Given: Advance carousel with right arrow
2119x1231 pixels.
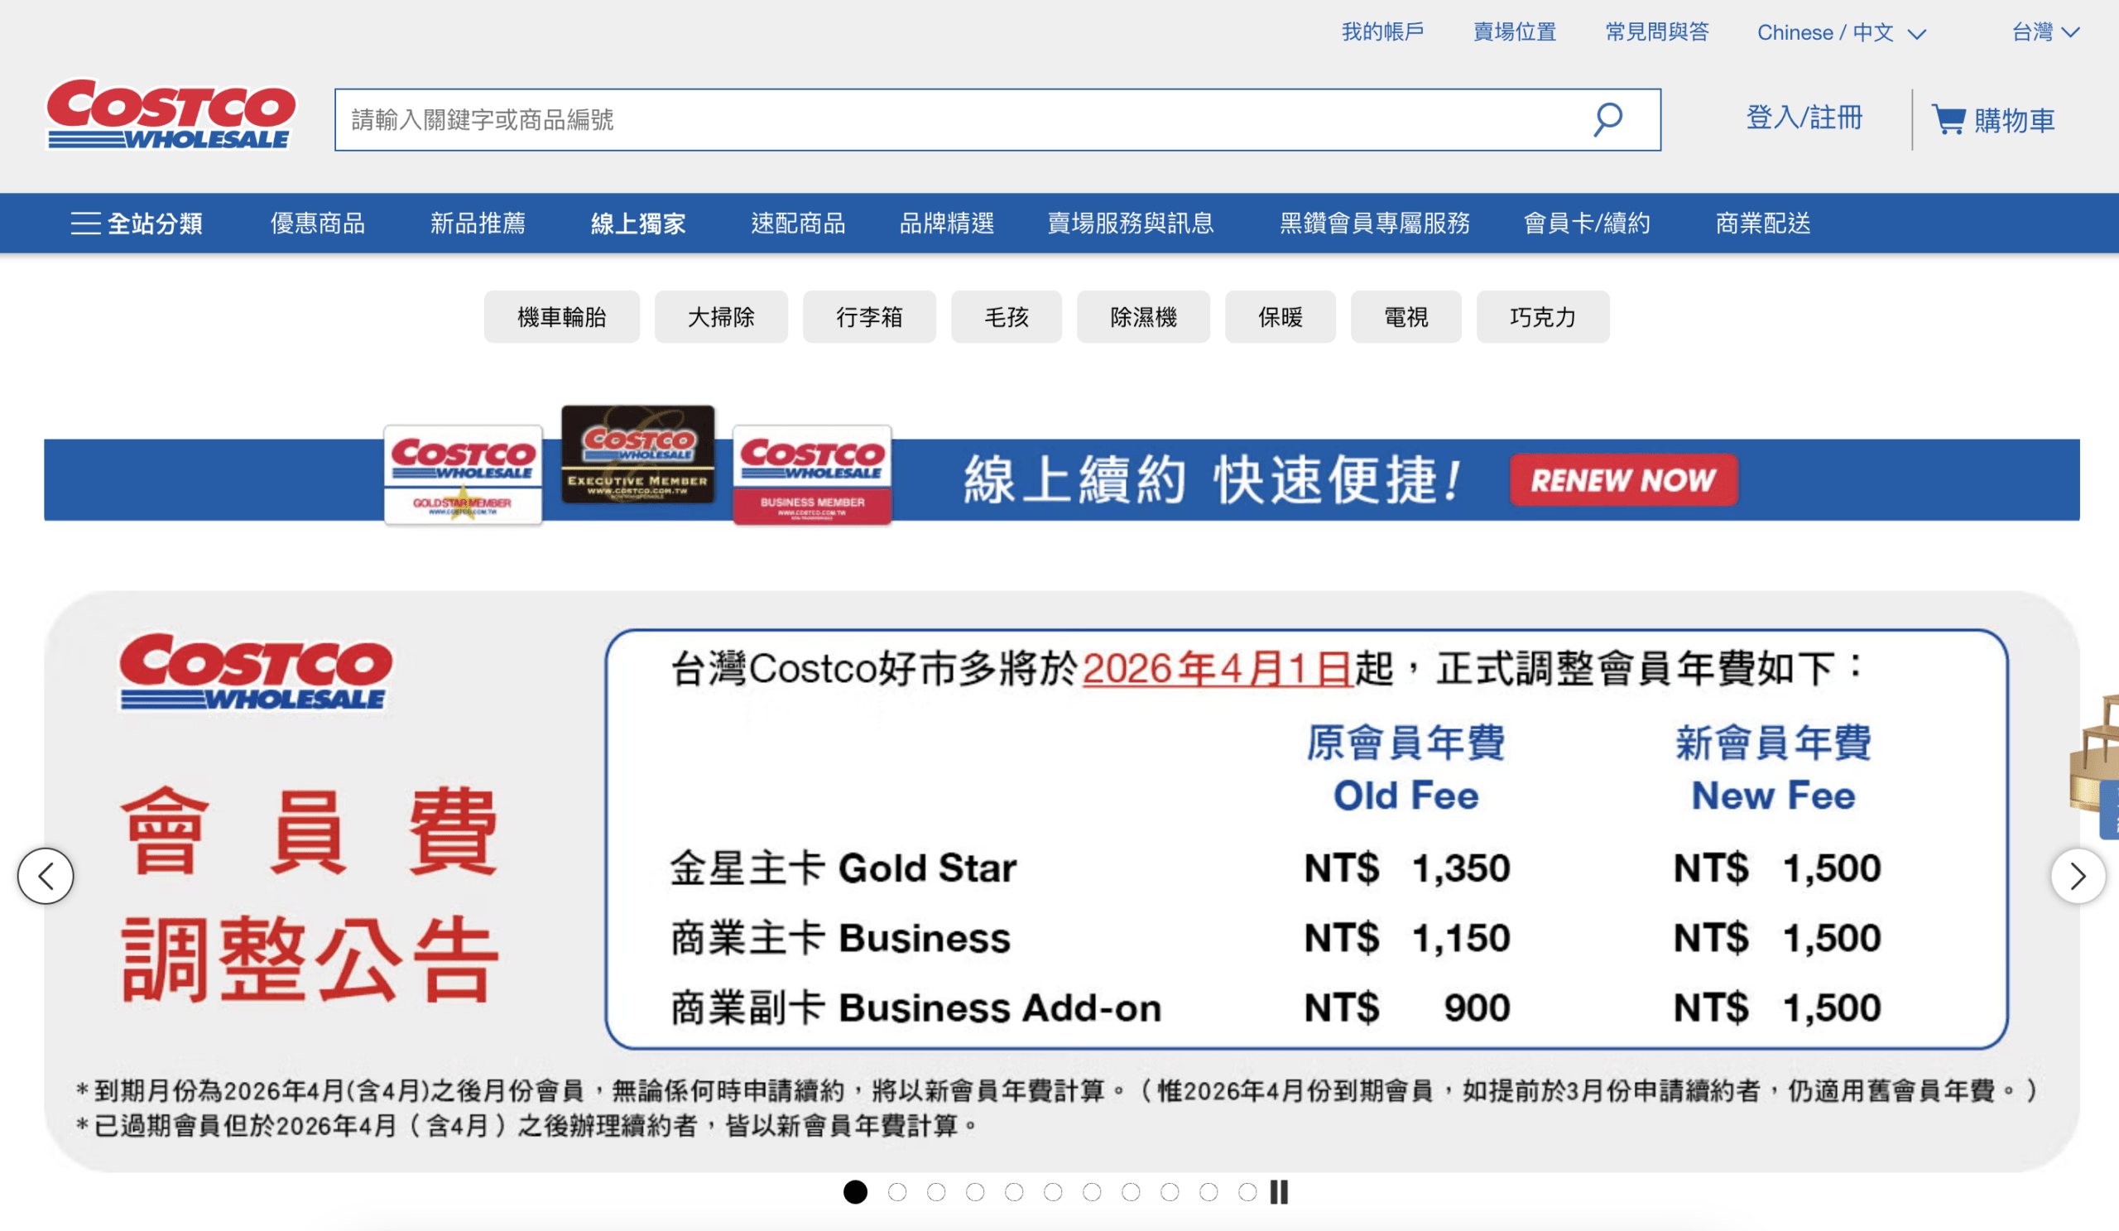Looking at the screenshot, I should (2077, 875).
